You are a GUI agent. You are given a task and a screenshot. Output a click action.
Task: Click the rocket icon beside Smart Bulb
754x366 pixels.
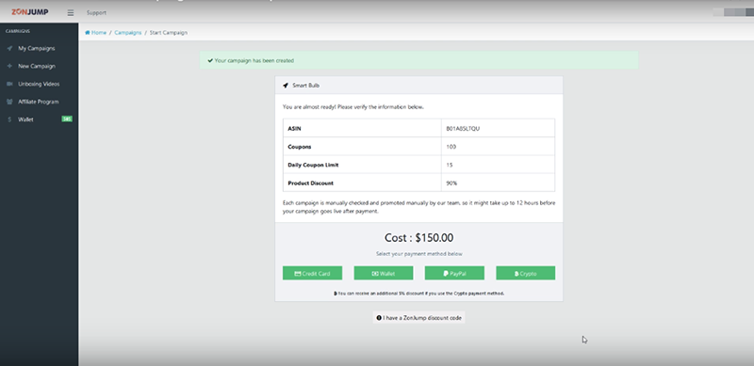(286, 86)
